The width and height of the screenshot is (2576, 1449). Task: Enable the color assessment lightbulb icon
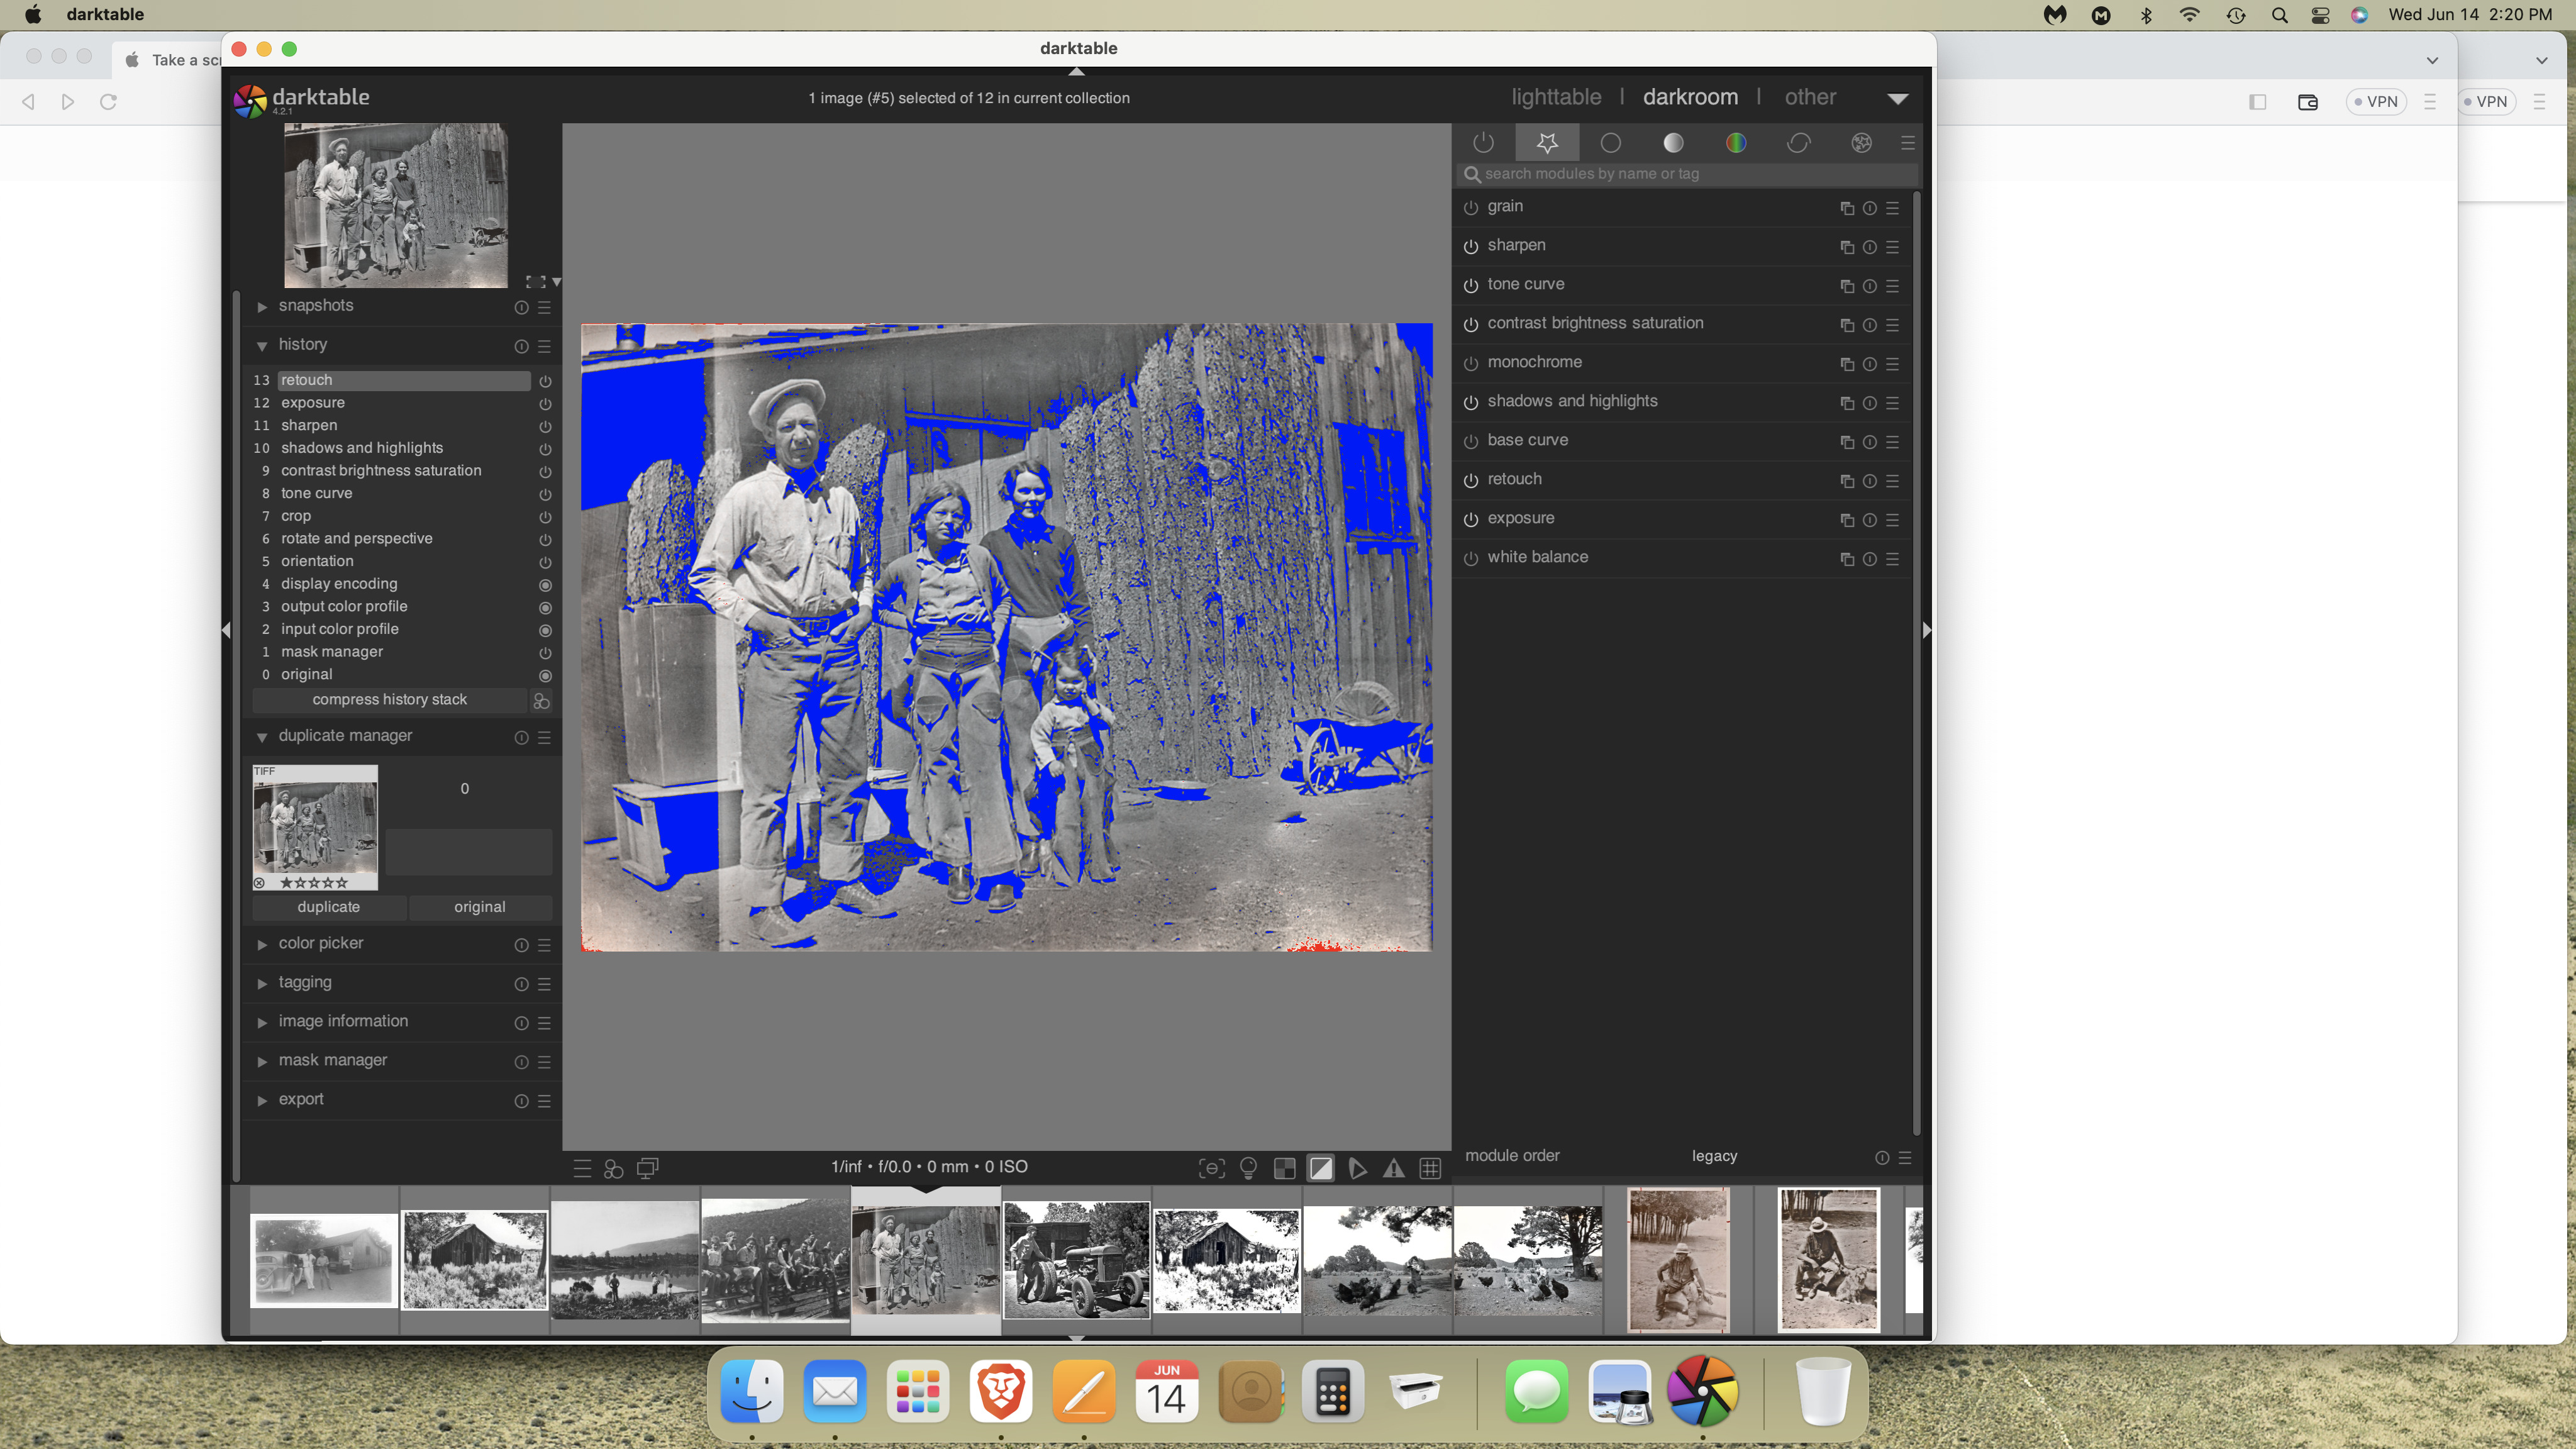pos(1248,1168)
